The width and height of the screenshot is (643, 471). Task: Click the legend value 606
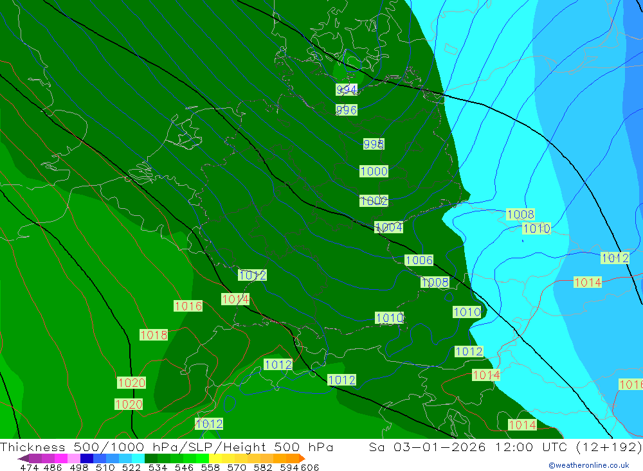coord(309,467)
